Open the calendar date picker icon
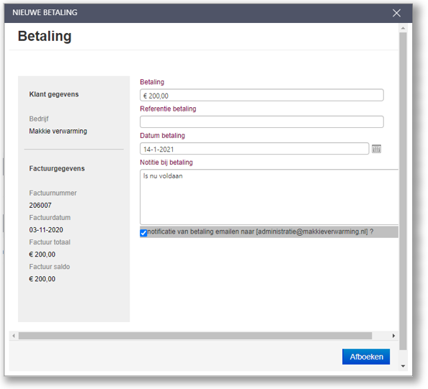 376,149
